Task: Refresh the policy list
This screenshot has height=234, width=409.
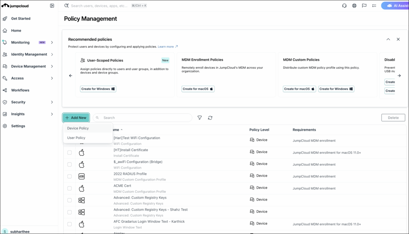Action: tap(210, 118)
